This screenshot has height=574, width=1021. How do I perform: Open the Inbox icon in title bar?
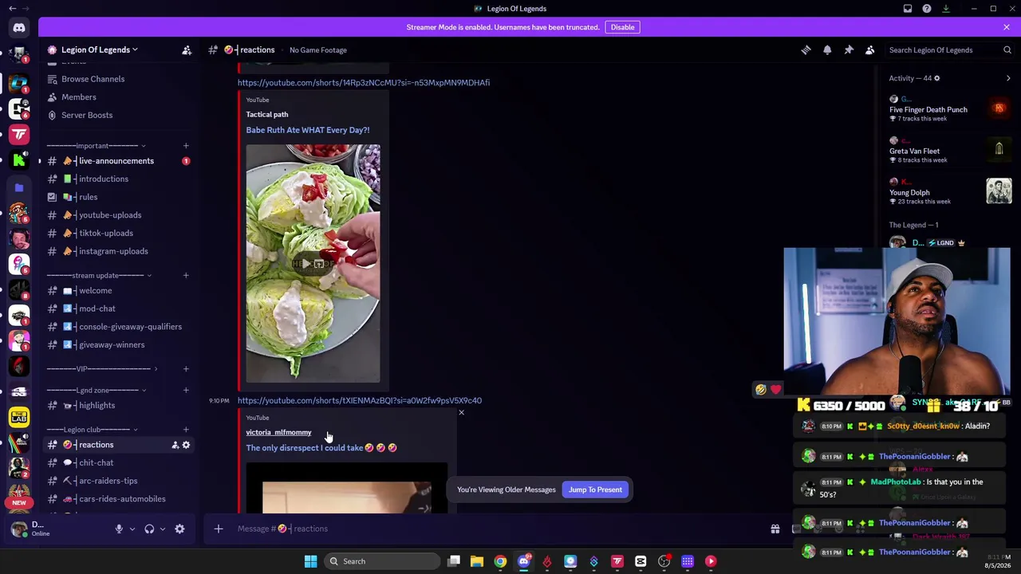click(x=908, y=9)
